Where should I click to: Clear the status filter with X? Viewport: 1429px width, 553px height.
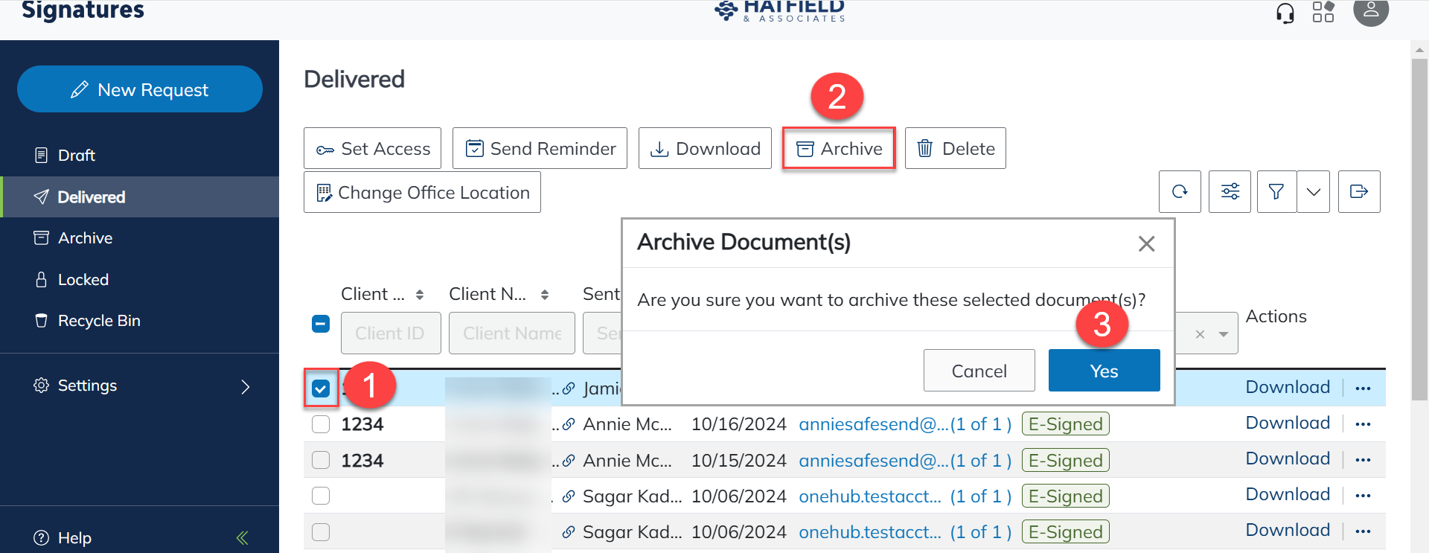pos(1200,334)
